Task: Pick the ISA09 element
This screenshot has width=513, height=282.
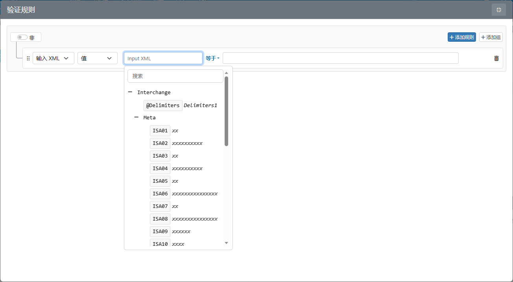Action: (160, 232)
